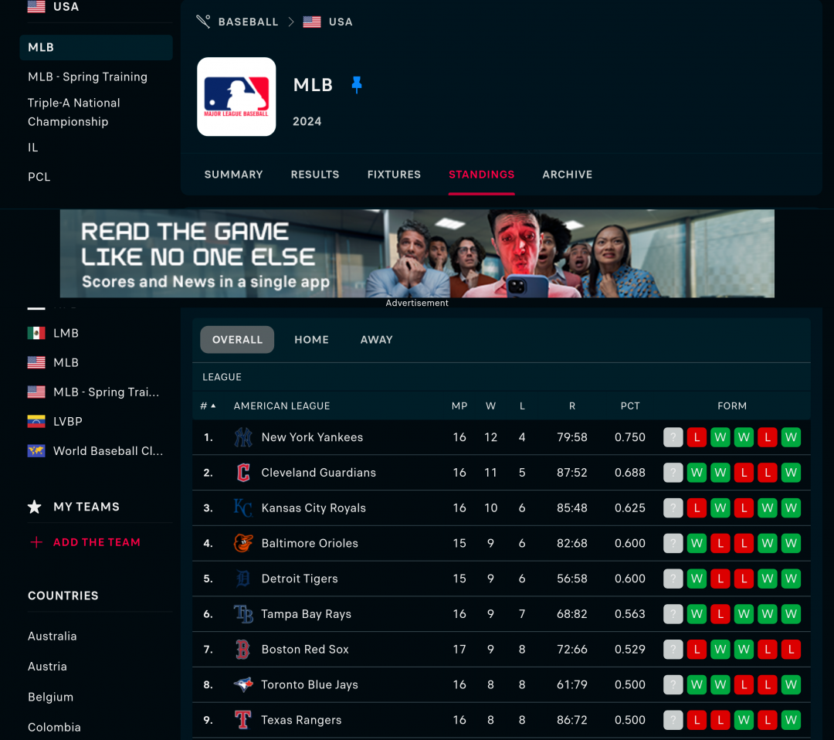Click the Cleveland Guardians logo

coord(243,473)
